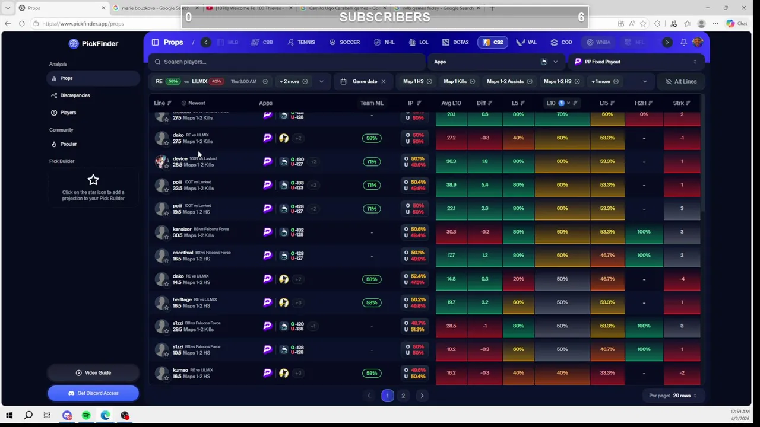Remove the Maps 1-2 HS filter chip
This screenshot has height=427, width=760.
577,81
